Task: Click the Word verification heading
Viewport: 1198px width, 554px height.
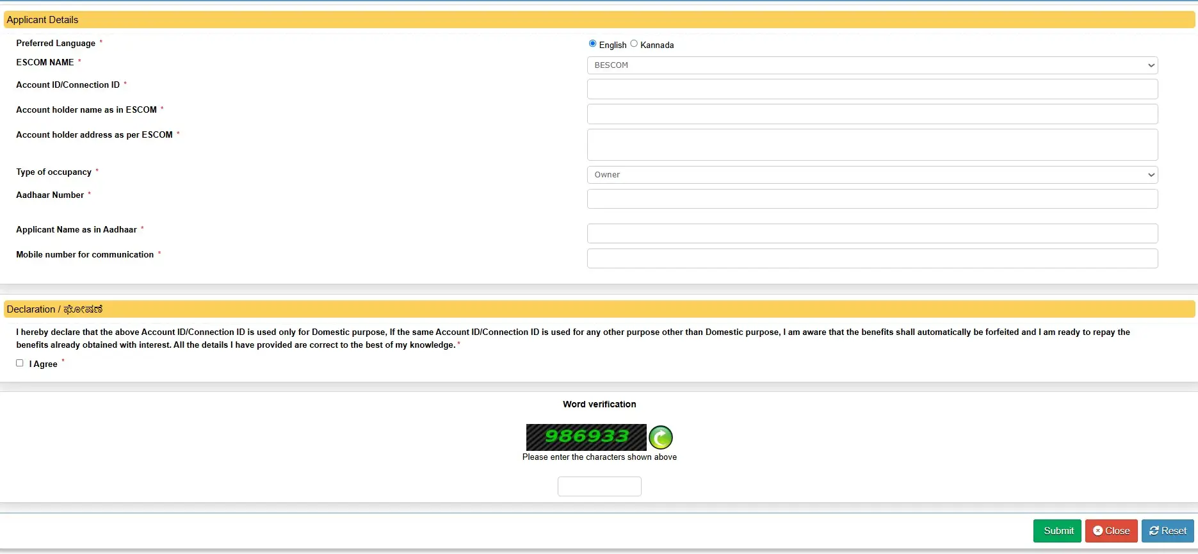Action: 599,404
